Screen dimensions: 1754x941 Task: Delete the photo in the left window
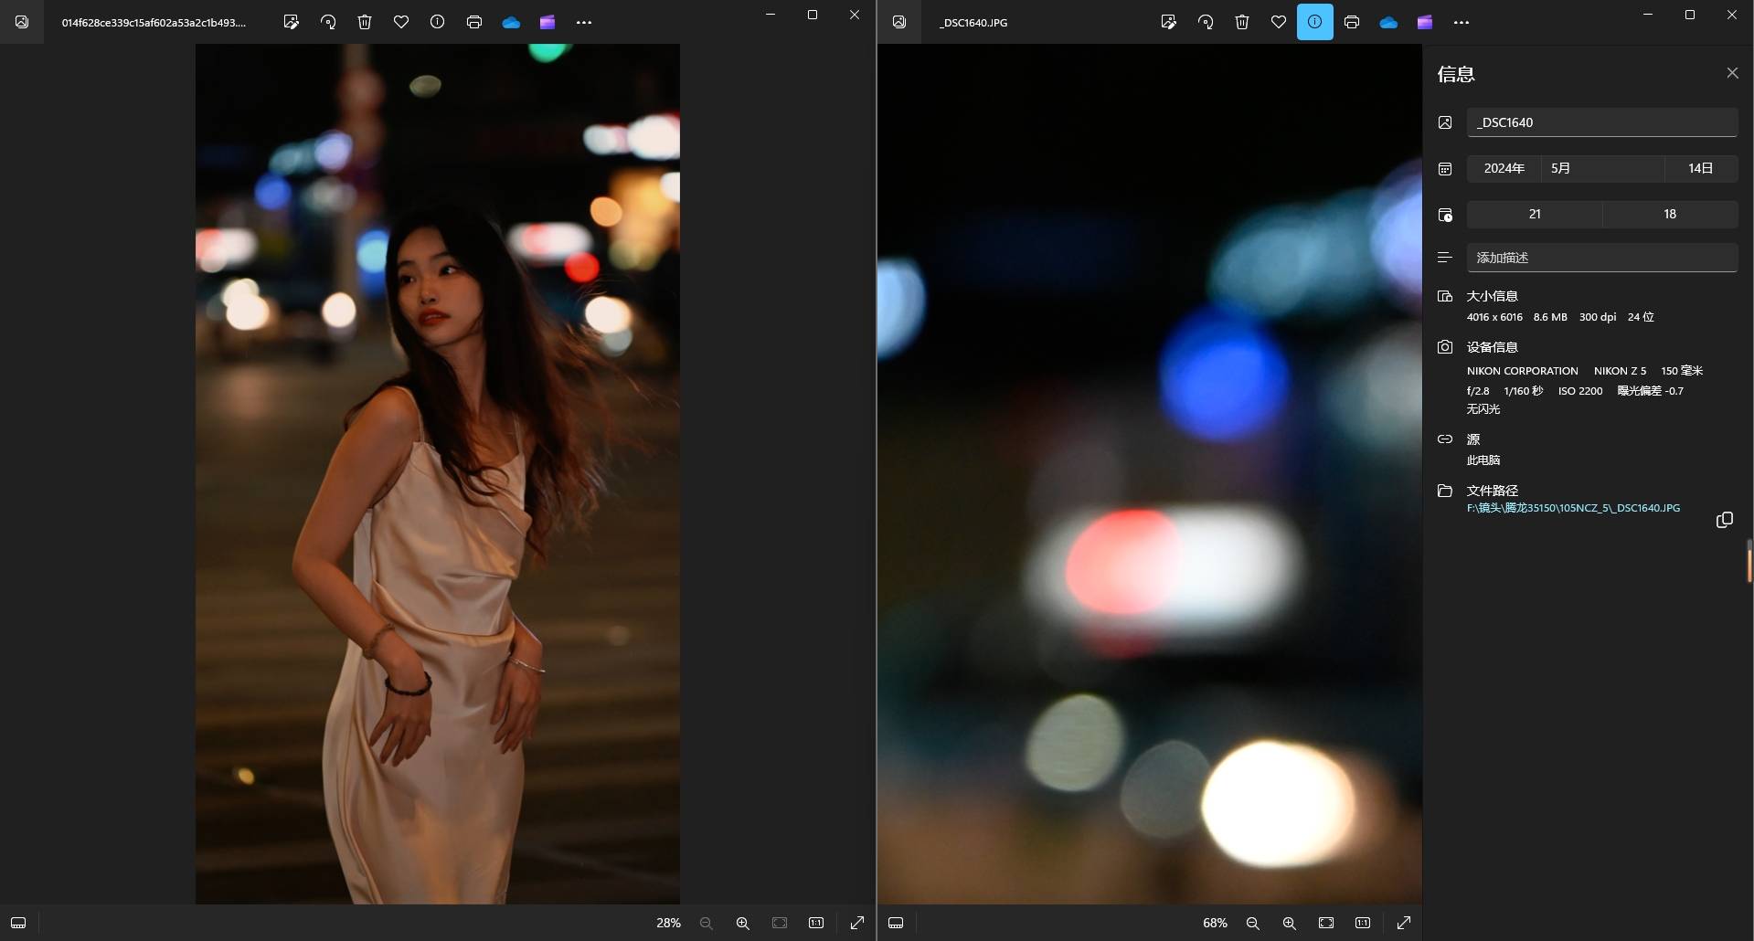(x=365, y=22)
